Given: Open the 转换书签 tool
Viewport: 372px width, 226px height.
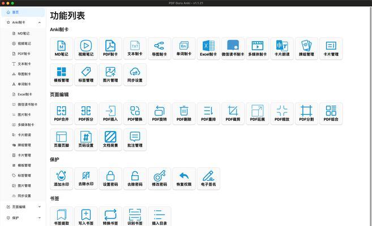Looking at the screenshot, I should click(110, 216).
